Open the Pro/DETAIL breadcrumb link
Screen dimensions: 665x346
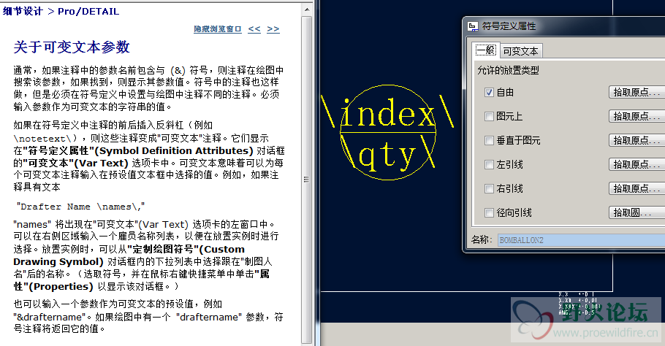pyautogui.click(x=88, y=12)
